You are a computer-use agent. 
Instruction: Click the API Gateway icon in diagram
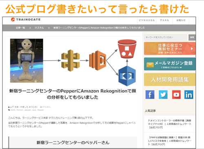tap(71, 60)
